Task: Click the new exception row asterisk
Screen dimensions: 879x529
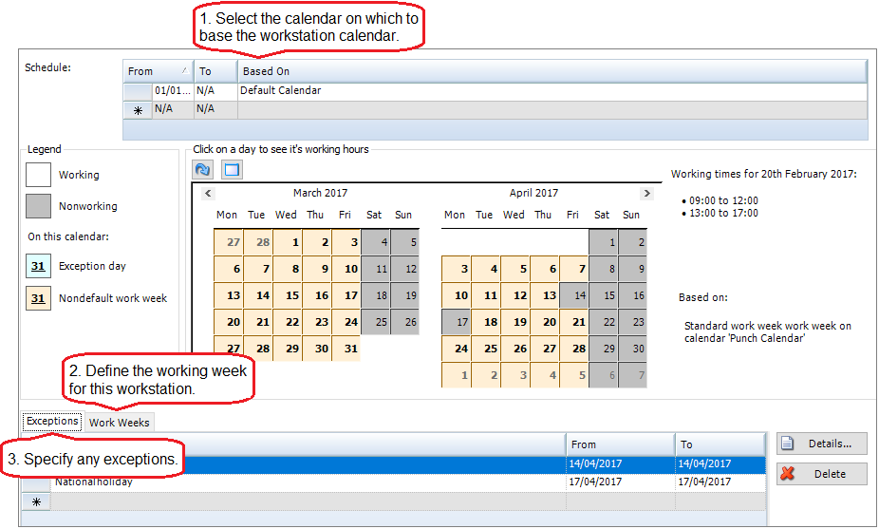Action: click(37, 501)
